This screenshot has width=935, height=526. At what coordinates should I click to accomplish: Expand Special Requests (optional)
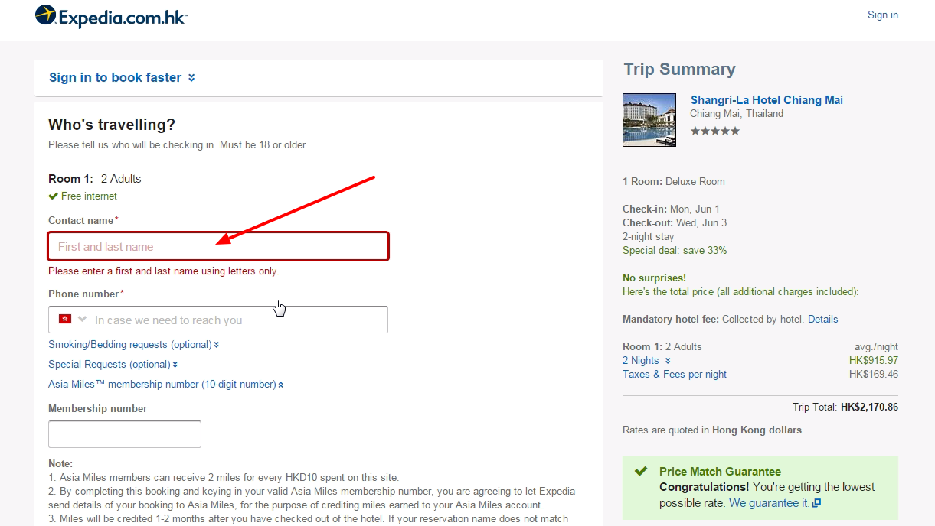(x=113, y=365)
